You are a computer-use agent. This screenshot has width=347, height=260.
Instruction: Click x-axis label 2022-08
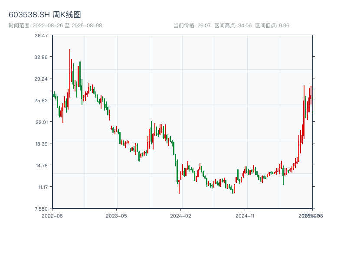(x=52, y=216)
